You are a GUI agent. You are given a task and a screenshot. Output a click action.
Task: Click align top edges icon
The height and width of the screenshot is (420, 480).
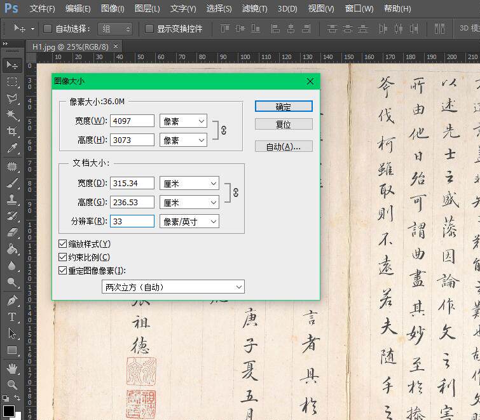click(x=225, y=29)
